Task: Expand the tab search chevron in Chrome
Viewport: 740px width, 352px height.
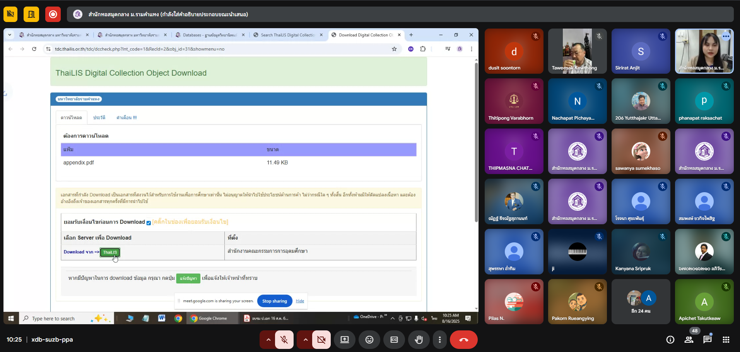Action: (x=10, y=35)
